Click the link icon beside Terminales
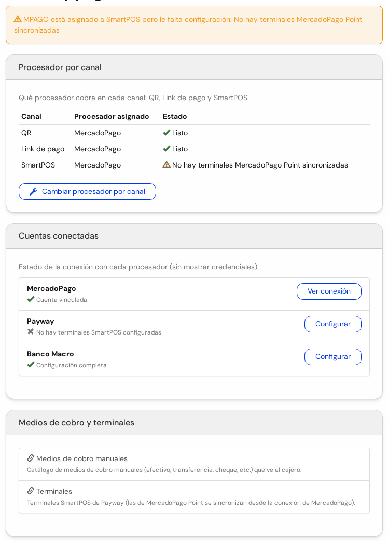 click(31, 491)
